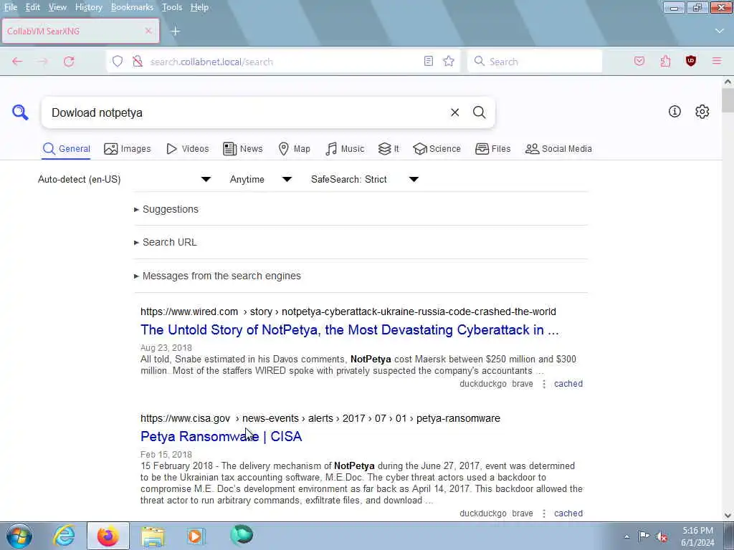
Task: Open the View menu
Action: pyautogui.click(x=57, y=7)
